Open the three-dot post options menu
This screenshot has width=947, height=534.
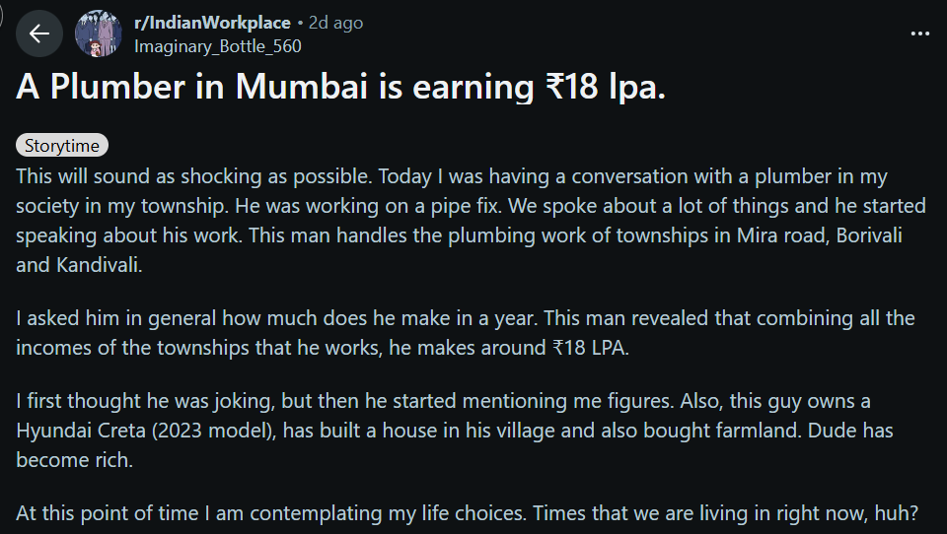(919, 33)
